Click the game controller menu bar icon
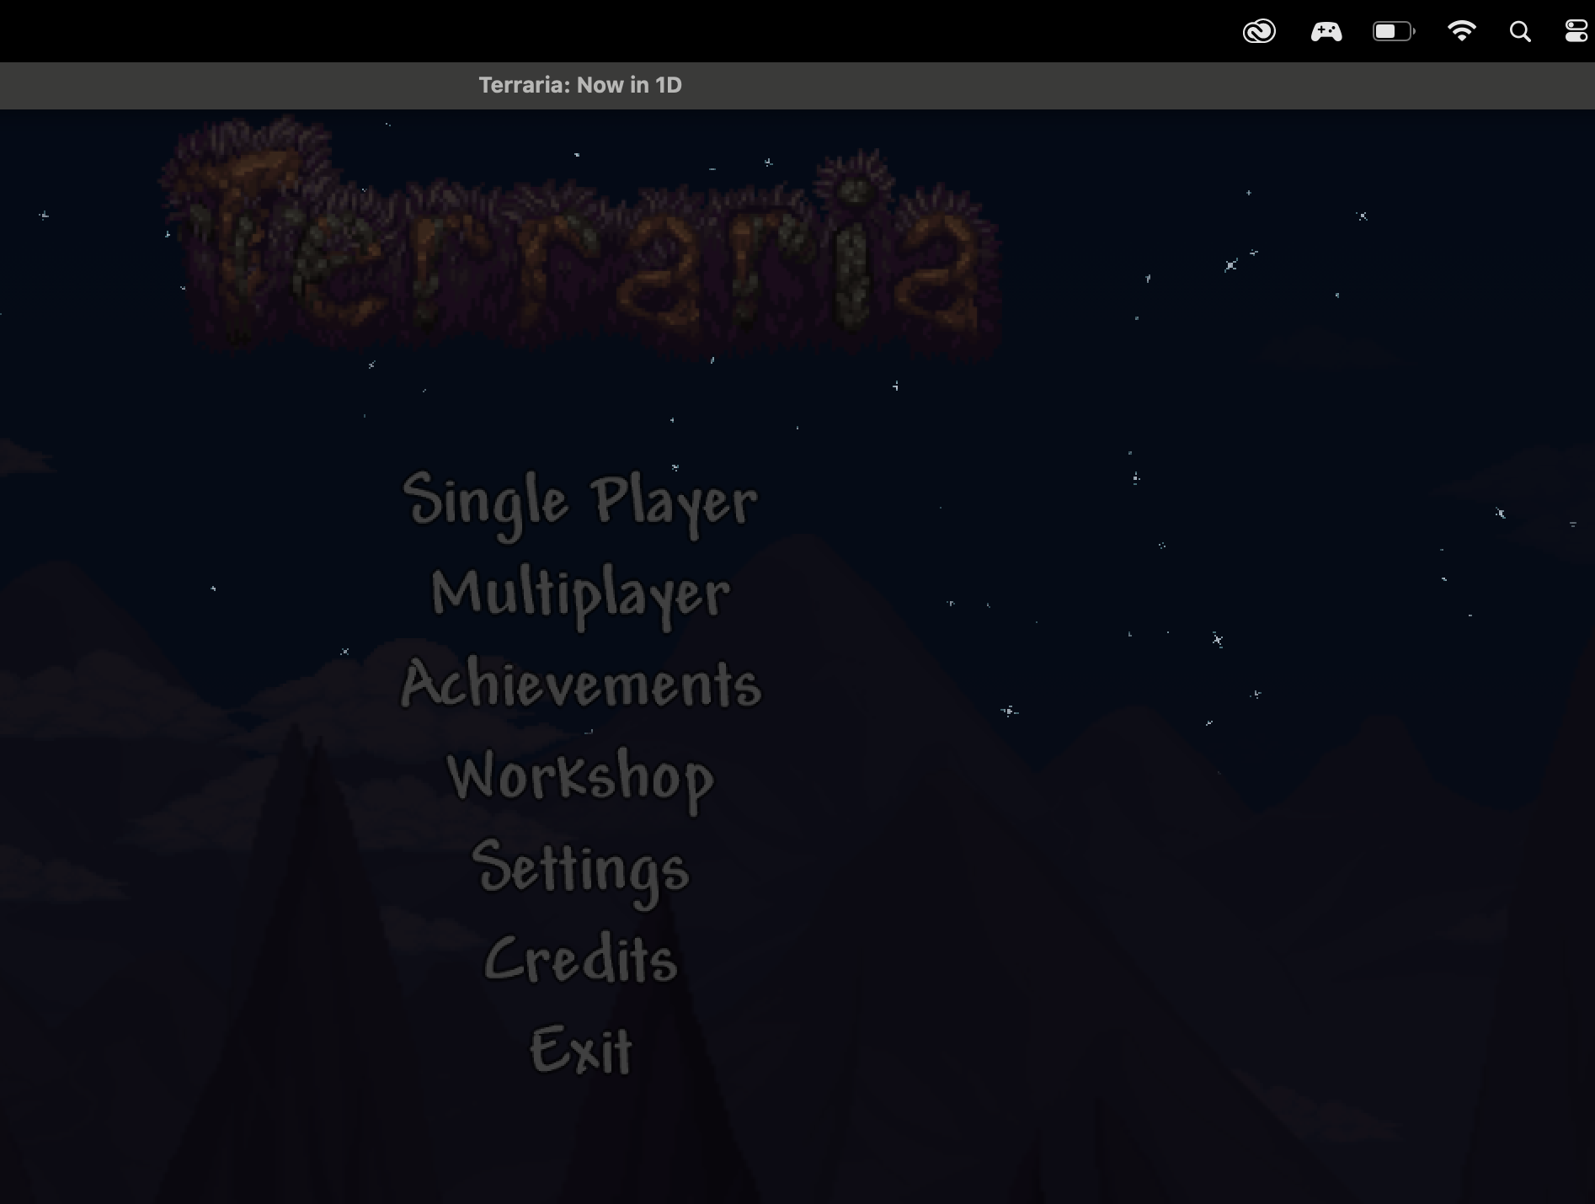 pyautogui.click(x=1326, y=32)
